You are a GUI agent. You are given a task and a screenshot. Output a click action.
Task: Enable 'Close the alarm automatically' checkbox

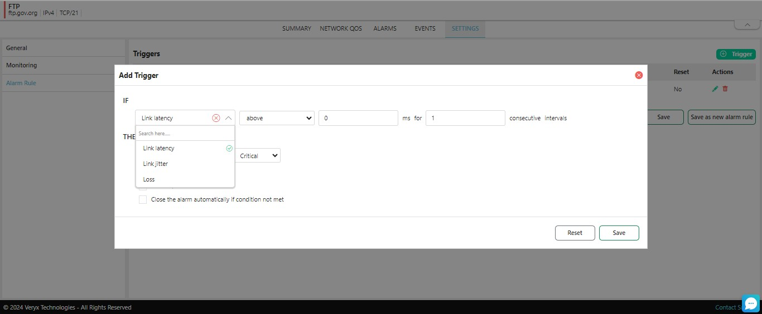point(143,200)
